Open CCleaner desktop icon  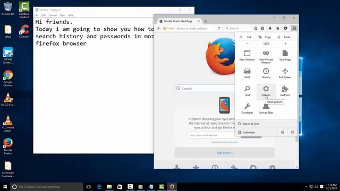(x=24, y=31)
